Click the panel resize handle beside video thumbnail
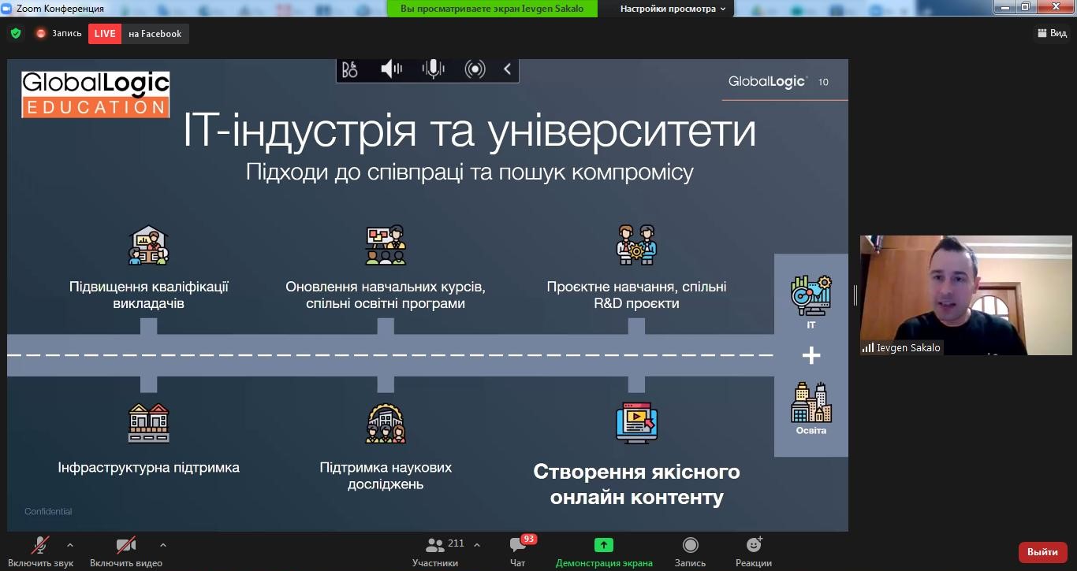The width and height of the screenshot is (1077, 571). pyautogui.click(x=855, y=295)
